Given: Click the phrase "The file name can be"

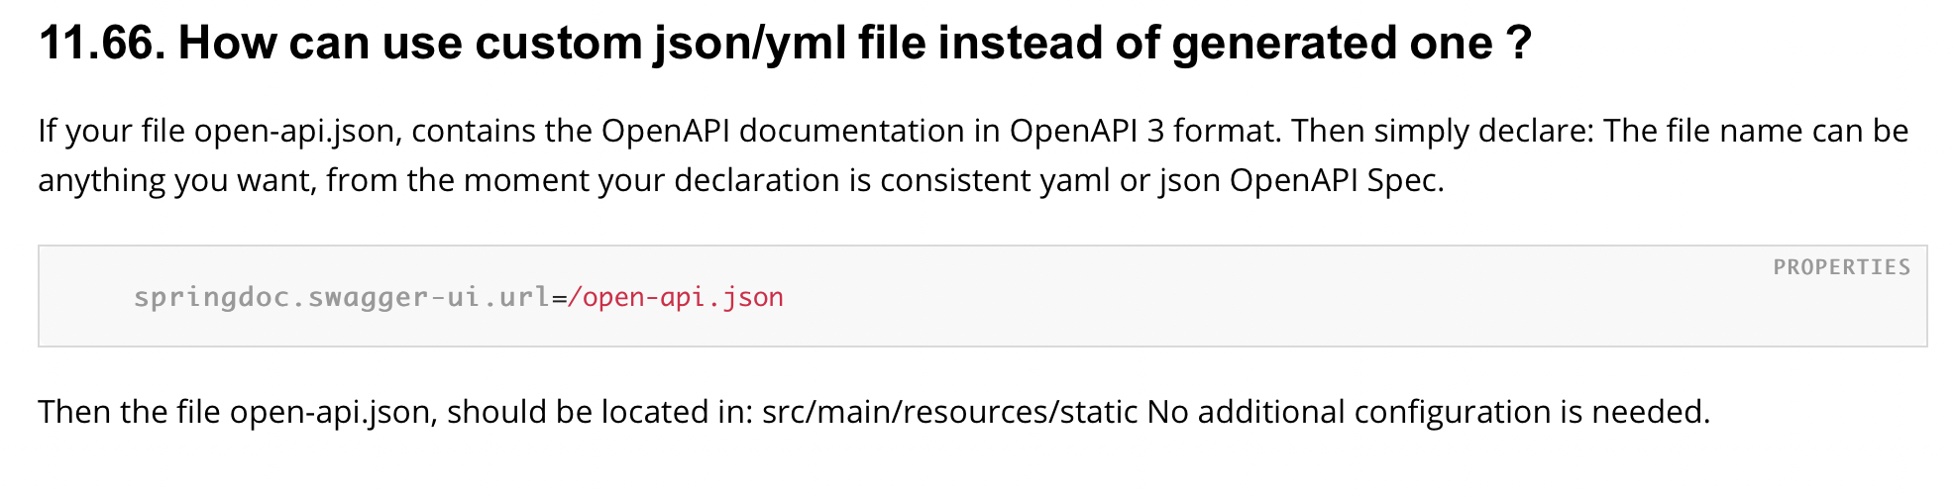Looking at the screenshot, I should coord(1755,131).
